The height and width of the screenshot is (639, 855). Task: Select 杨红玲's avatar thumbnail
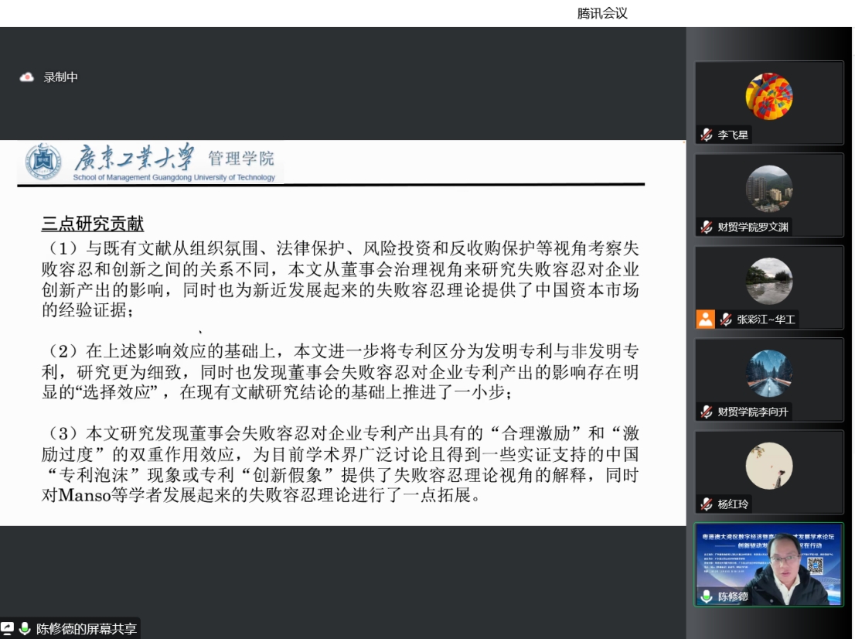coord(768,466)
